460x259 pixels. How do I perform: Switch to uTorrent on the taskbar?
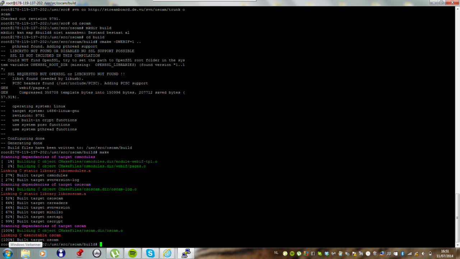115,253
